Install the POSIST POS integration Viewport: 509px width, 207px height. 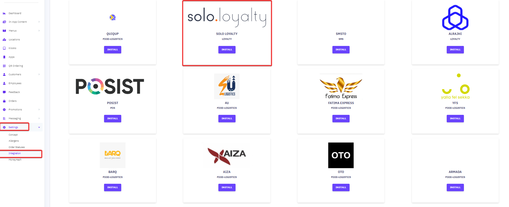pos(112,118)
